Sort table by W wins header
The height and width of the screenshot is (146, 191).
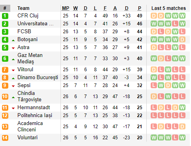click(76, 8)
